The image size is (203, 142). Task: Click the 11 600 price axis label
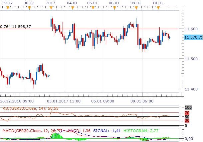pyautogui.click(x=191, y=29)
